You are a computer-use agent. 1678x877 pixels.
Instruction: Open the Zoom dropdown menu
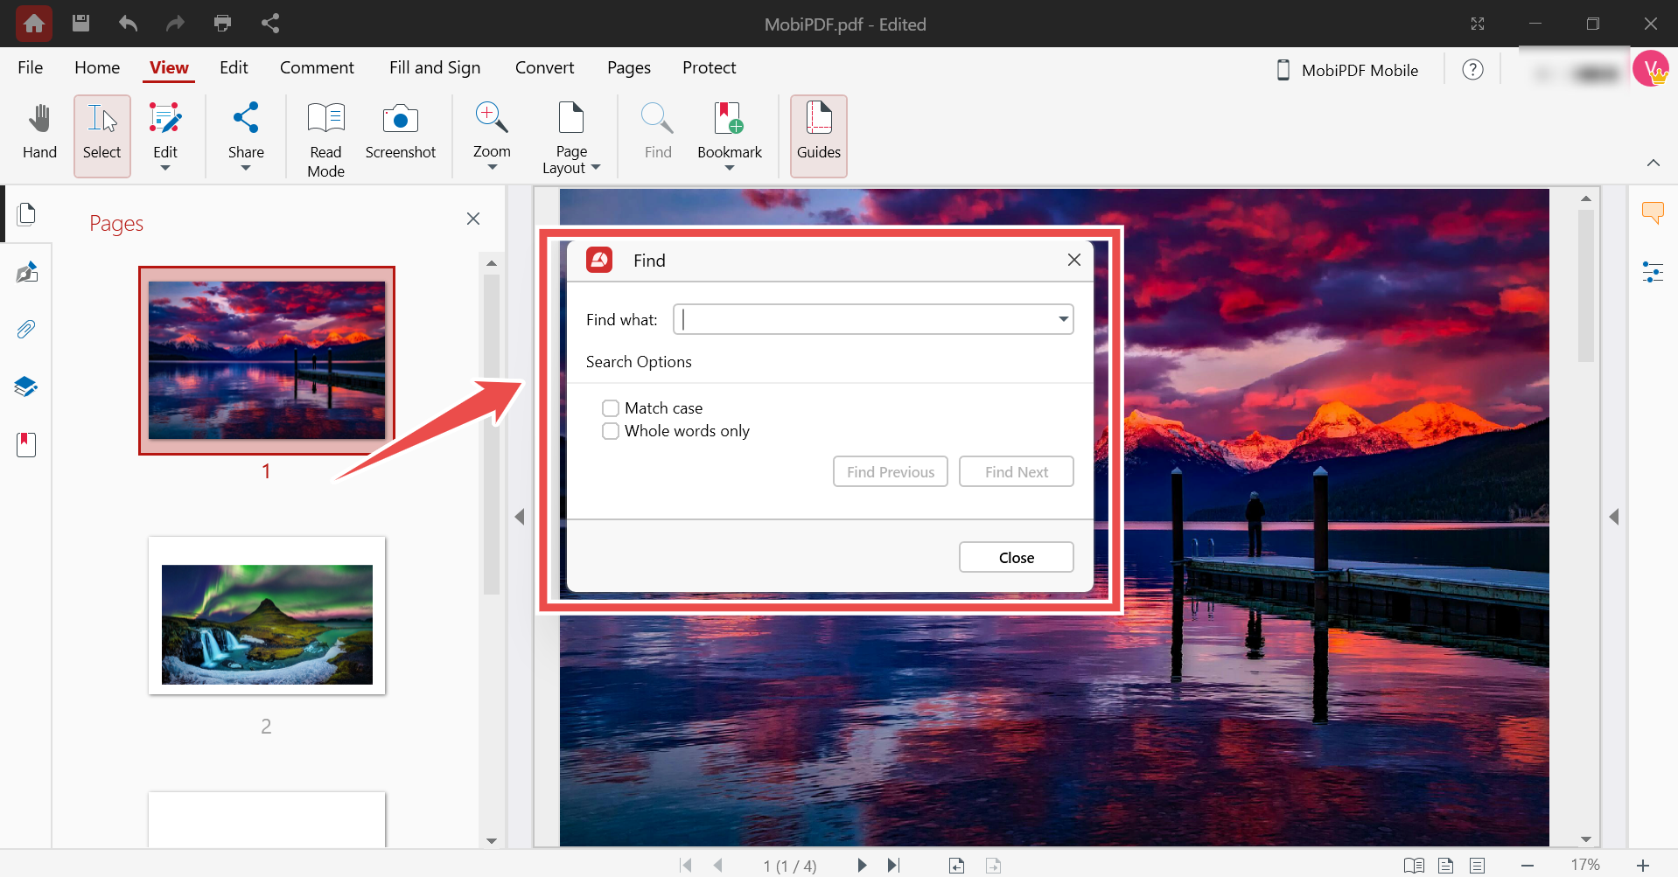pos(492,138)
